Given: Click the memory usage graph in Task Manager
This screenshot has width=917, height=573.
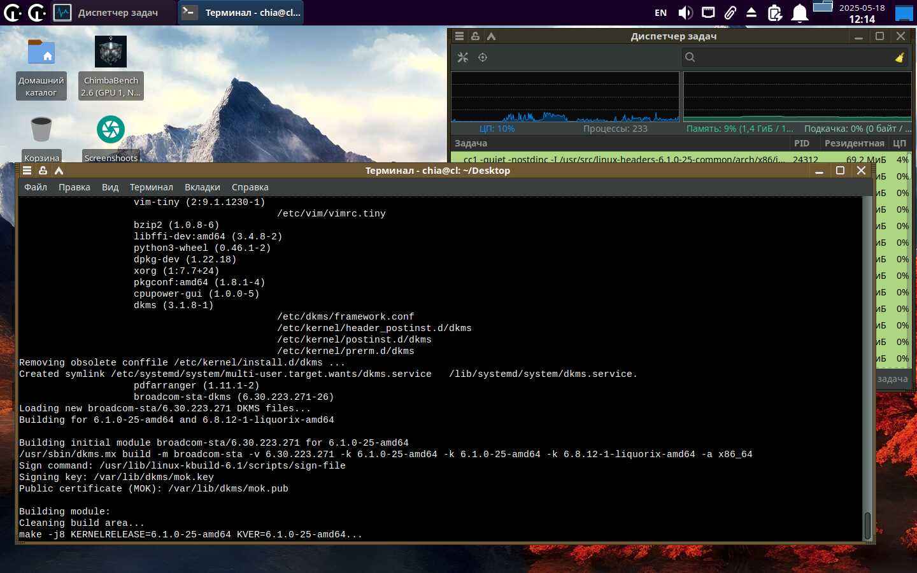Looking at the screenshot, I should [x=797, y=96].
